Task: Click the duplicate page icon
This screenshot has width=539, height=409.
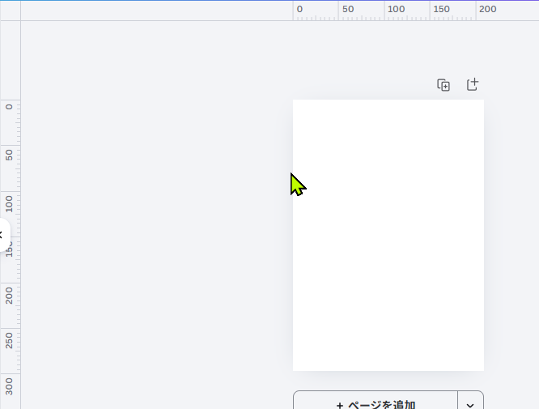Action: point(444,85)
